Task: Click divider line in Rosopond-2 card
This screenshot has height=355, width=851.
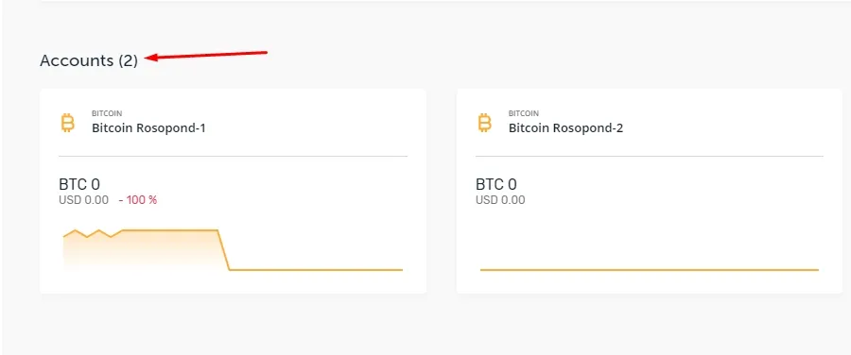Action: tap(649, 156)
